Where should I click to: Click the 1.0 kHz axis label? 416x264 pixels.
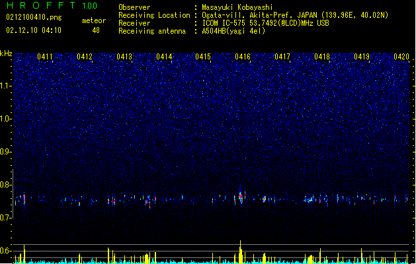pyautogui.click(x=6, y=119)
